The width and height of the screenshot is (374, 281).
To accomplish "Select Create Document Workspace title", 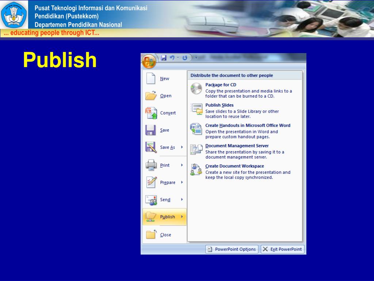I will [235, 166].
